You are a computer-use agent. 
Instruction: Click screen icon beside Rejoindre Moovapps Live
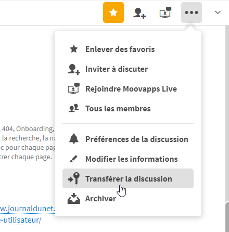click(74, 88)
